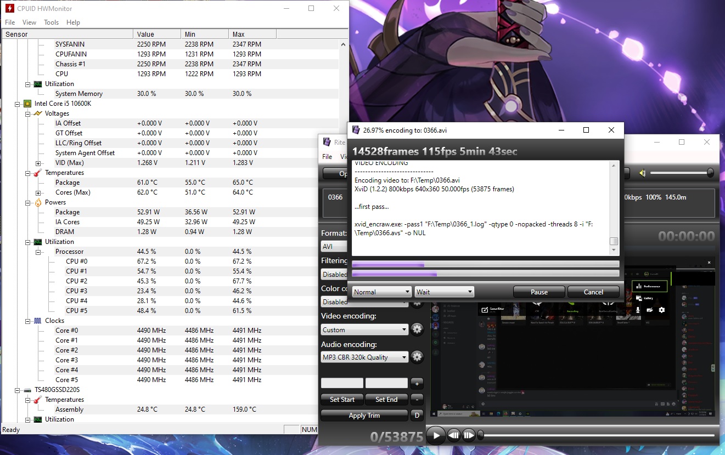Open Audio encoding settings gear

coord(417,357)
